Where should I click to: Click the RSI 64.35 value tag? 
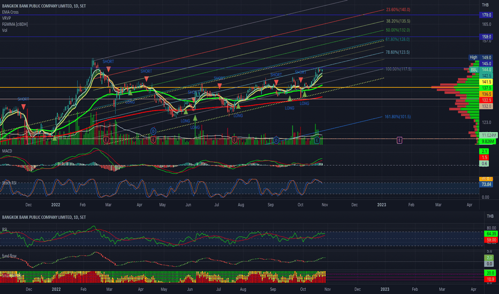coord(491,234)
